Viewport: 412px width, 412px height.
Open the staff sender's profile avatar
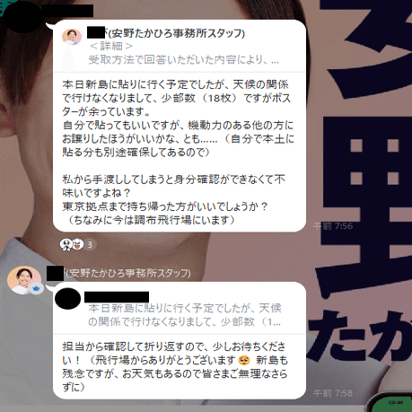(x=24, y=280)
